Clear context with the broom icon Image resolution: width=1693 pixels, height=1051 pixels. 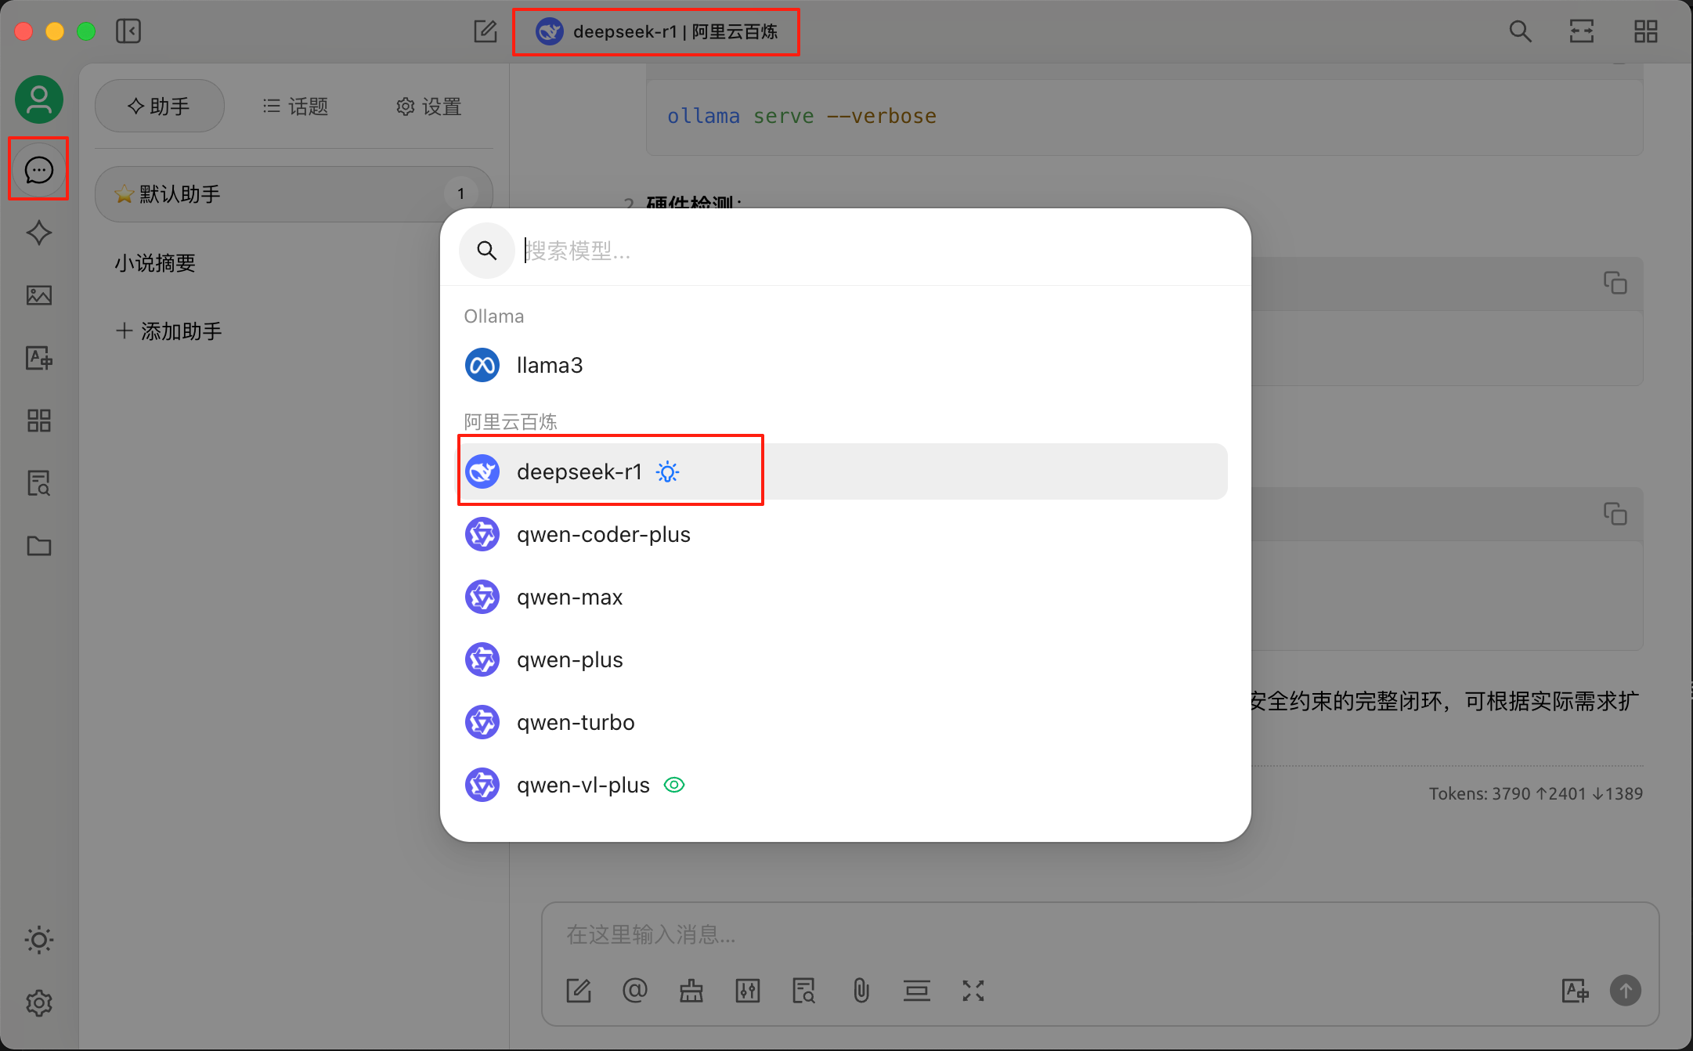point(691,991)
